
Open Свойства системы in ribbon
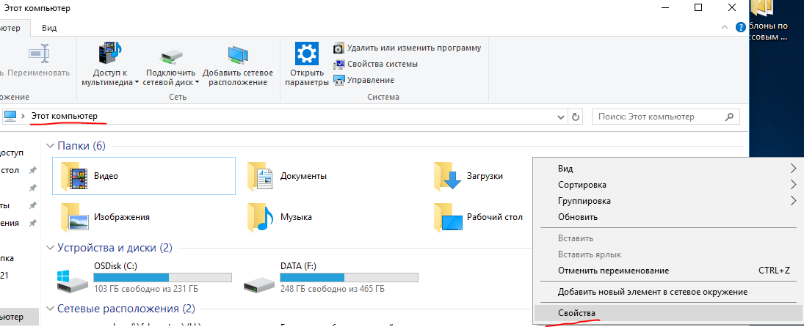pyautogui.click(x=376, y=64)
